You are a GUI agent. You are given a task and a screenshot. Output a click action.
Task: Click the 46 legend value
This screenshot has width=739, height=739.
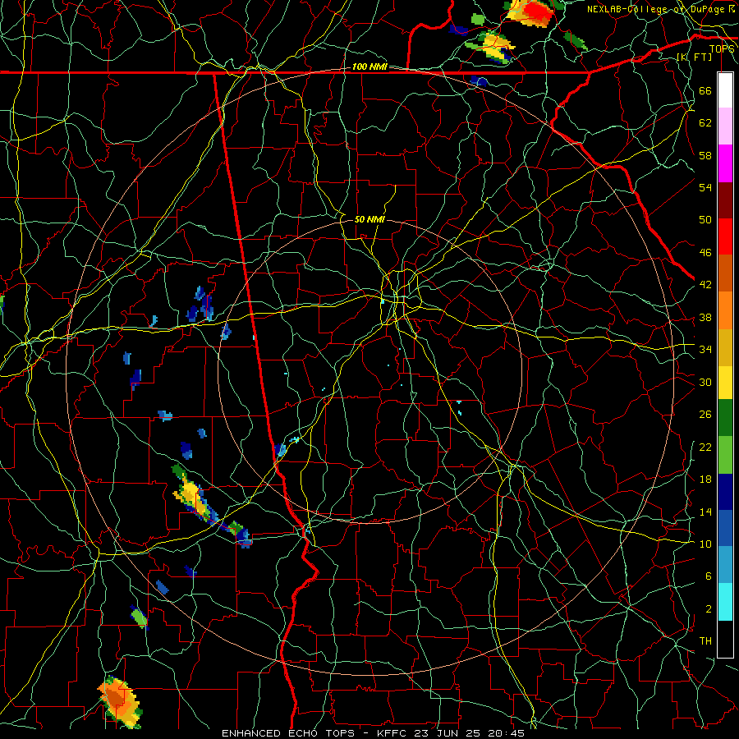coord(705,253)
